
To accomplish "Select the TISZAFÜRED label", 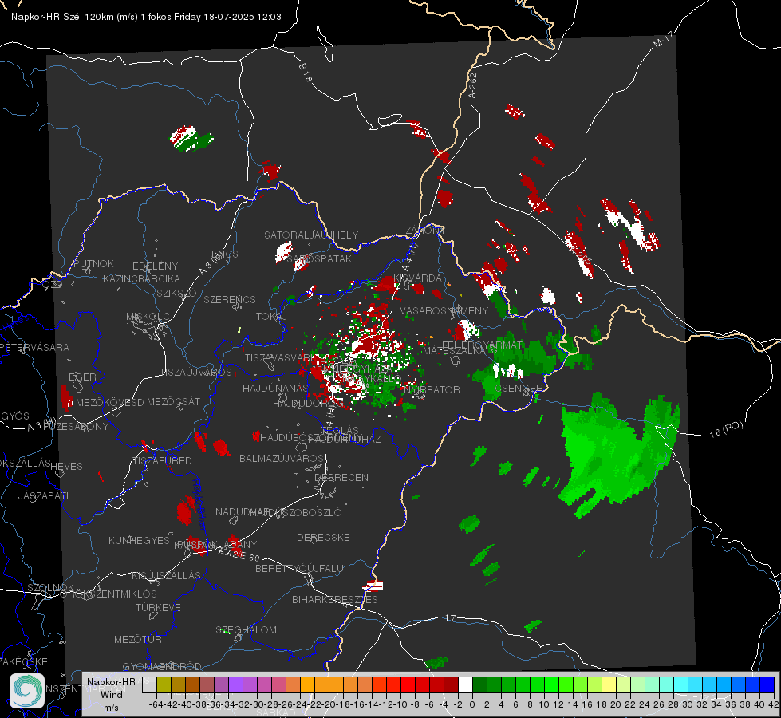I will coord(162,461).
